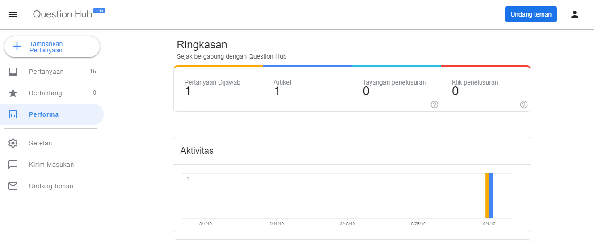Image resolution: width=594 pixels, height=241 pixels.
Task: Show help for Tayangan penelusuran
Action: click(434, 105)
